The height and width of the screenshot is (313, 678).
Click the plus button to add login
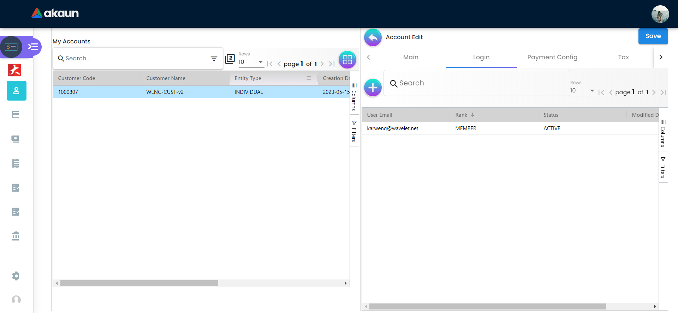(373, 88)
